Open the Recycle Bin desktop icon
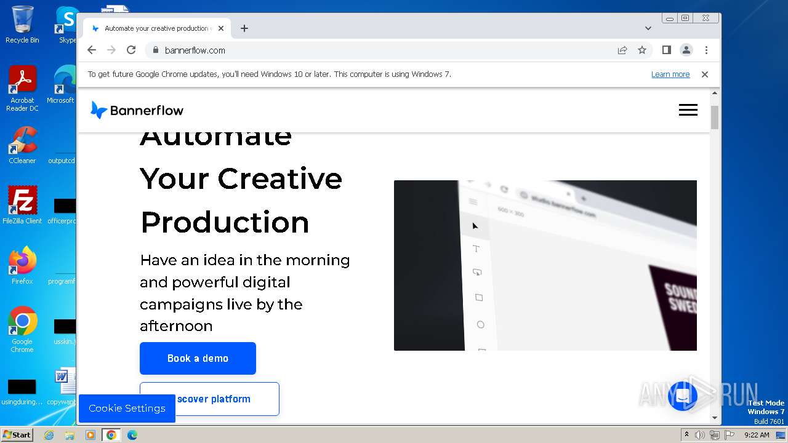Viewport: 788px width, 443px height. (x=22, y=25)
